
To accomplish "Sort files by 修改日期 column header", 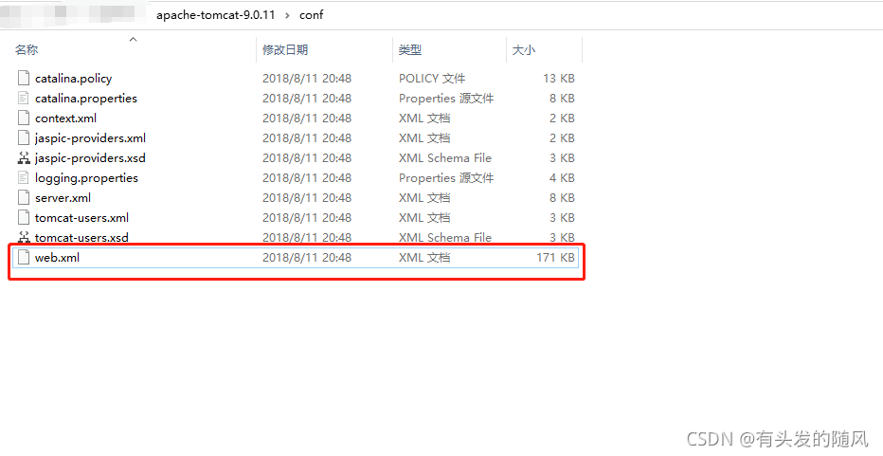I will coord(285,49).
